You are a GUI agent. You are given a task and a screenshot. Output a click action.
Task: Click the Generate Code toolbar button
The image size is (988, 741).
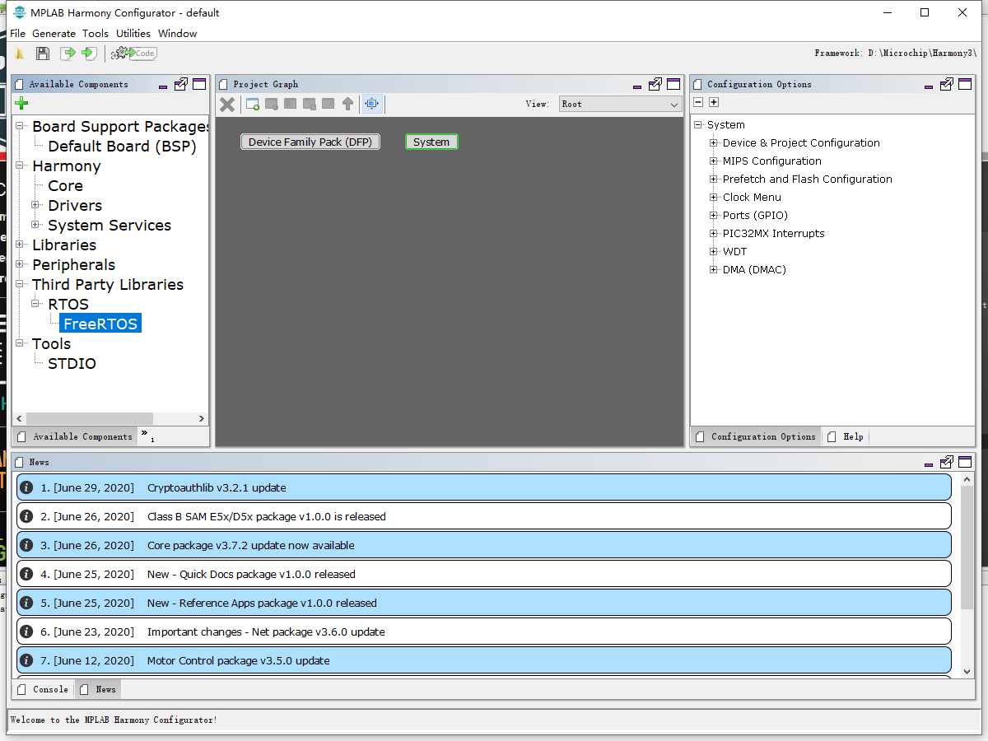[x=133, y=54]
